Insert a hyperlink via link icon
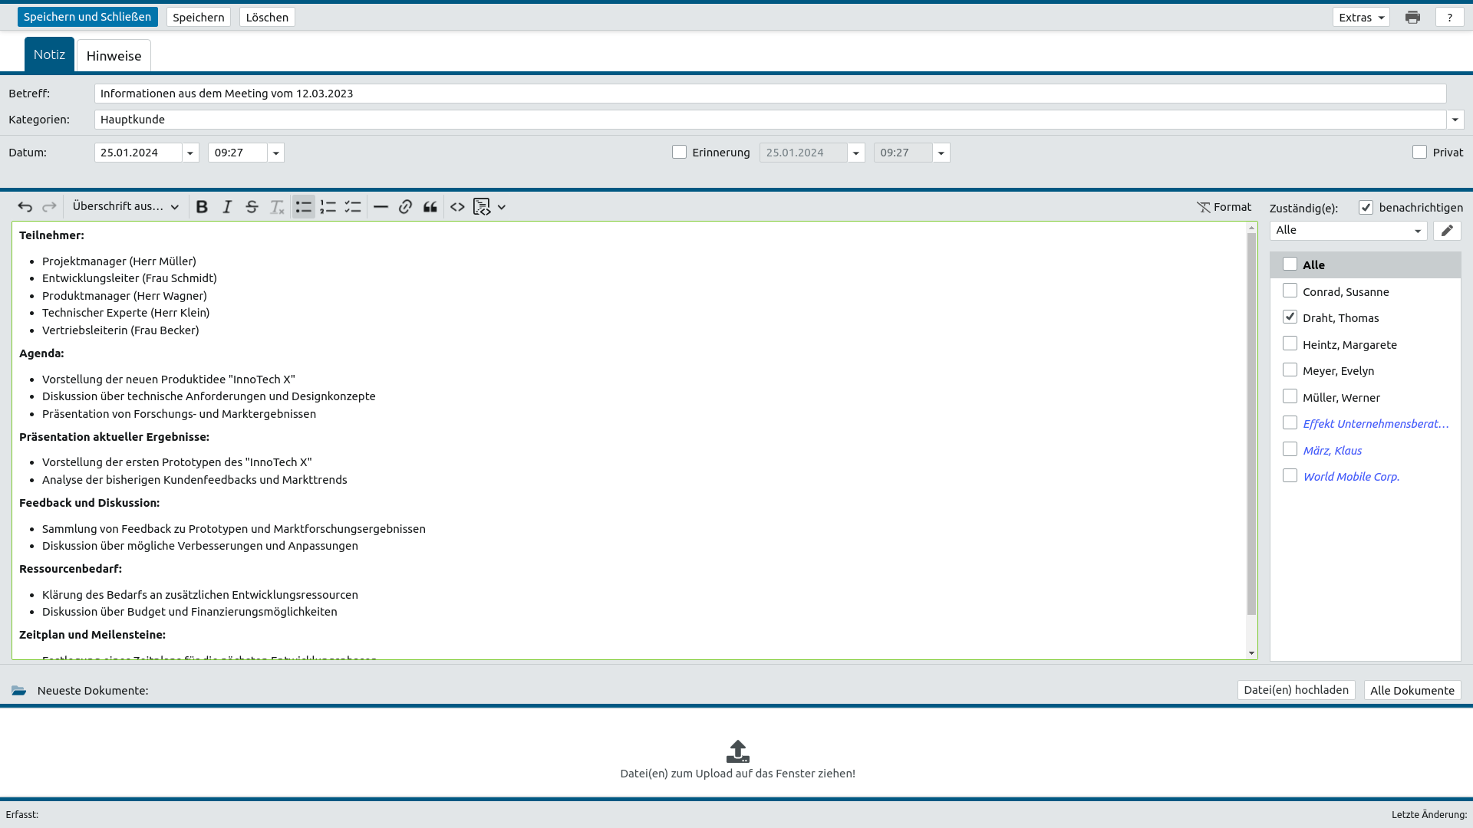 [405, 207]
